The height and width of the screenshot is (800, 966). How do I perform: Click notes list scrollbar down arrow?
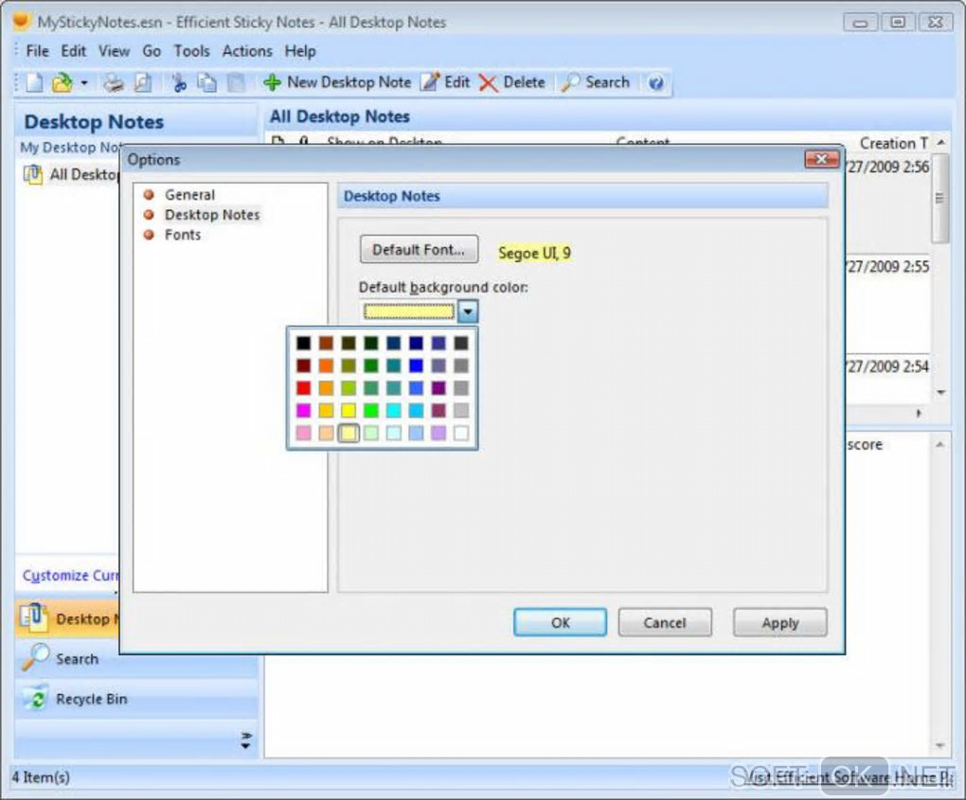pyautogui.click(x=940, y=392)
